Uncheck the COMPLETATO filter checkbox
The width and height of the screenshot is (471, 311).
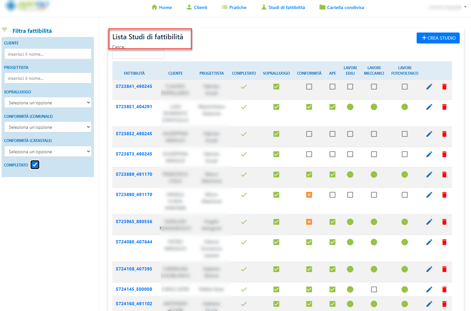(x=35, y=165)
